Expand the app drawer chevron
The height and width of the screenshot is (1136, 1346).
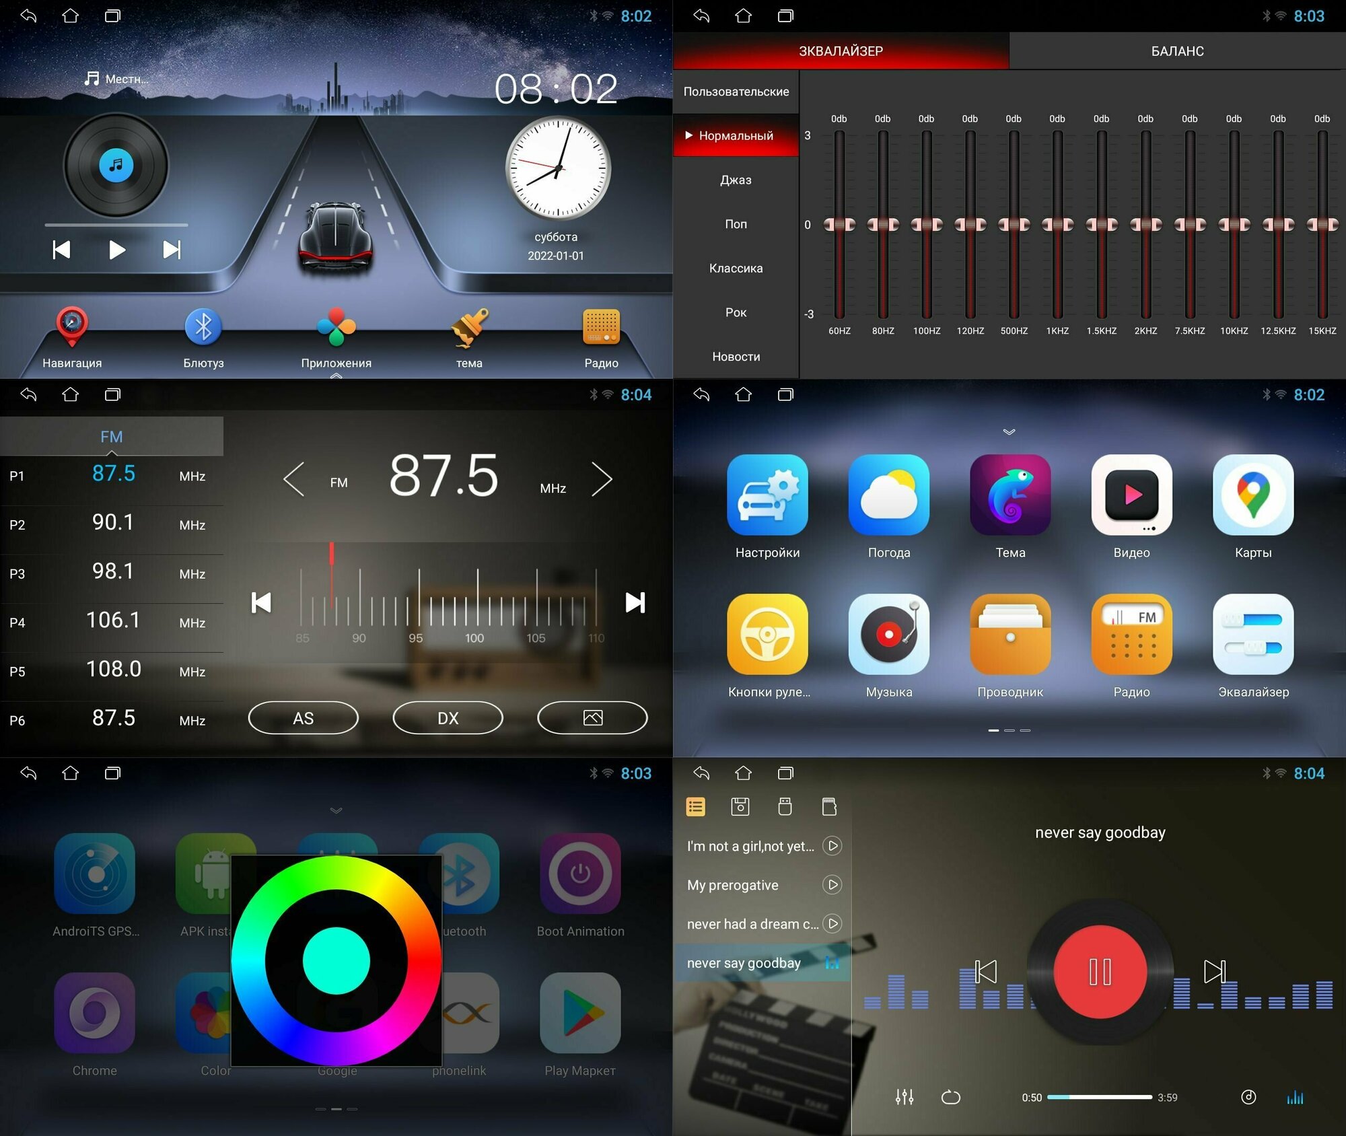[x=1009, y=431]
